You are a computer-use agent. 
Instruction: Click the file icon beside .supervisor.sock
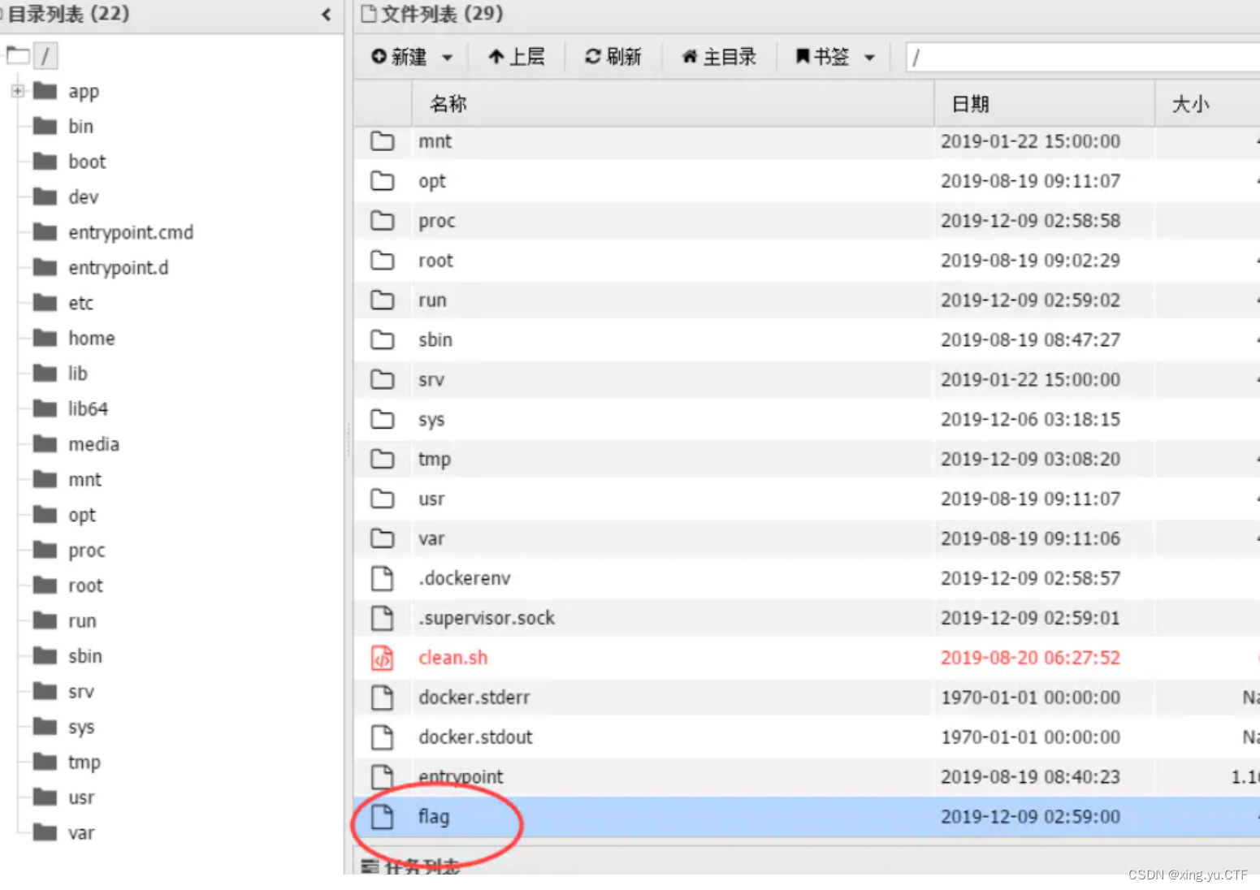pyautogui.click(x=383, y=617)
